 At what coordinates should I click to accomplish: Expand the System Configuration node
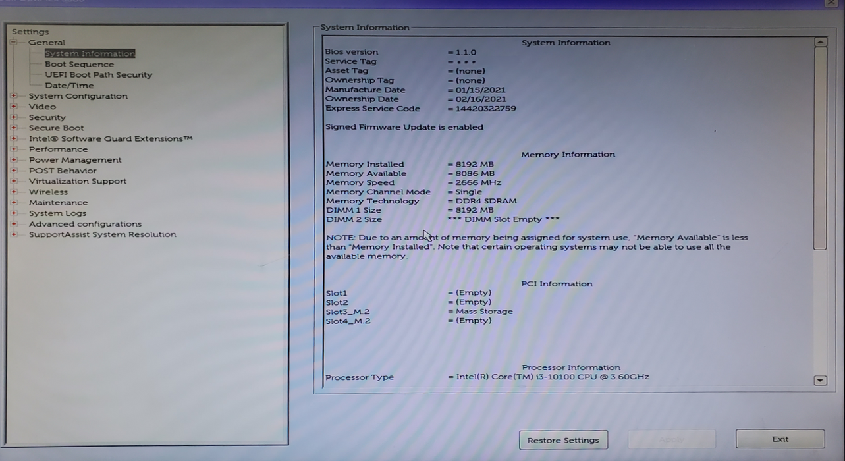(x=14, y=96)
